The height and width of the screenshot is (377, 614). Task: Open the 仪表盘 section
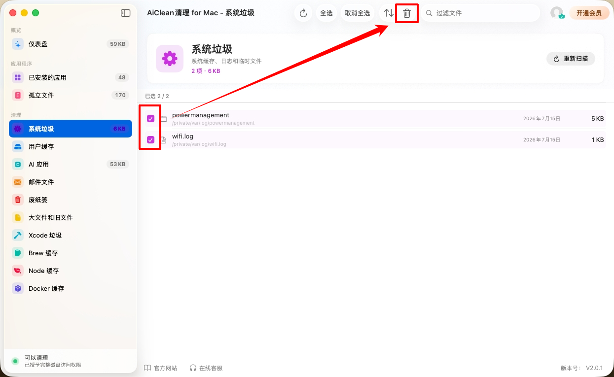tap(71, 44)
